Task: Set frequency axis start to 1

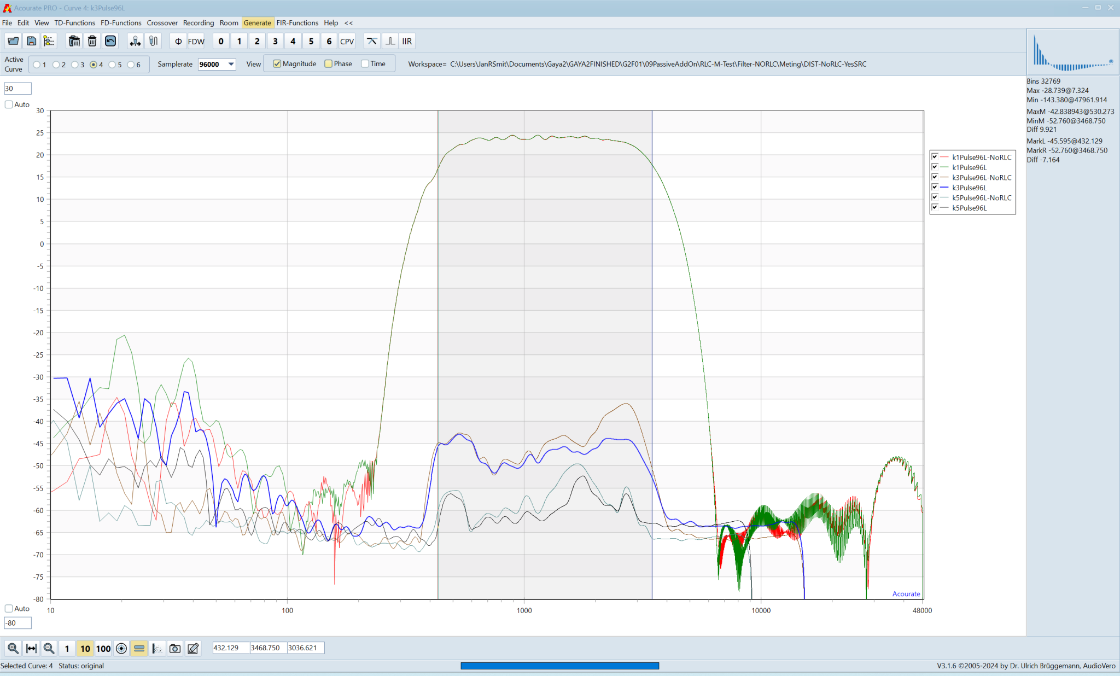Action: pyautogui.click(x=67, y=648)
